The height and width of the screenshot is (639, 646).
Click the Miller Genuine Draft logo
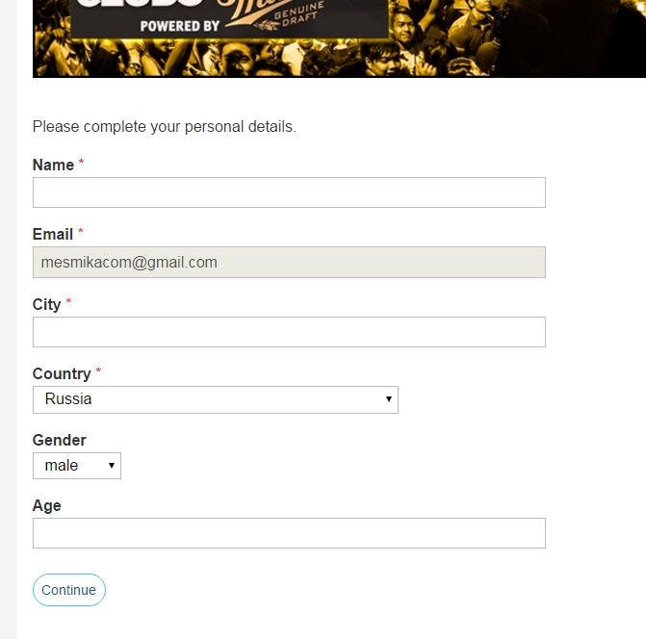pyautogui.click(x=275, y=15)
